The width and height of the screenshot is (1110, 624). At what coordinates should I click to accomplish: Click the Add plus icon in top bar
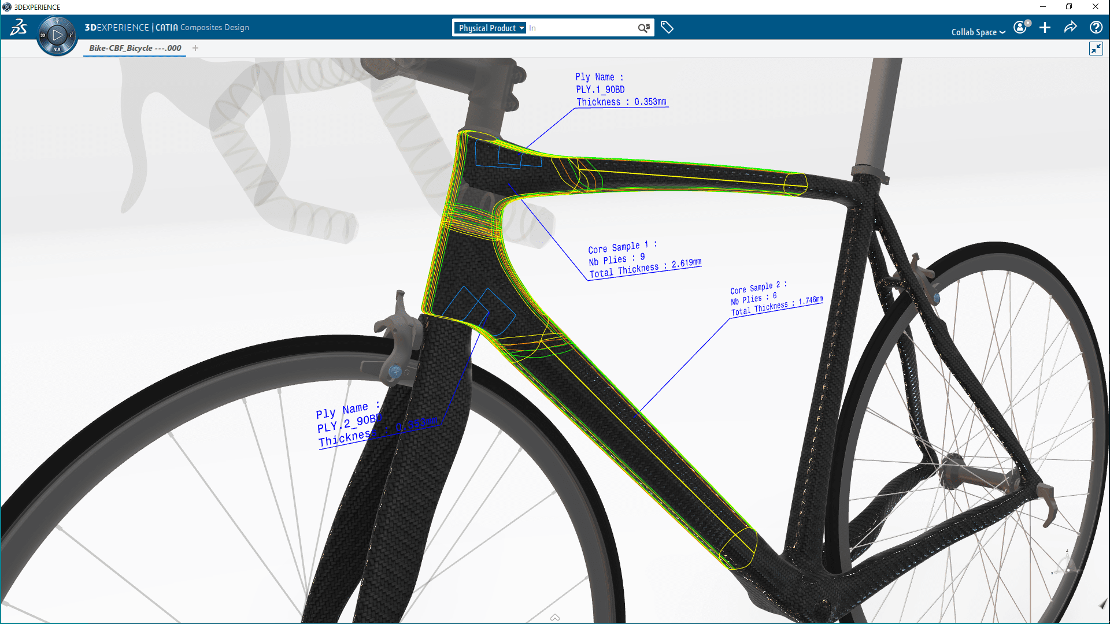click(x=1045, y=27)
